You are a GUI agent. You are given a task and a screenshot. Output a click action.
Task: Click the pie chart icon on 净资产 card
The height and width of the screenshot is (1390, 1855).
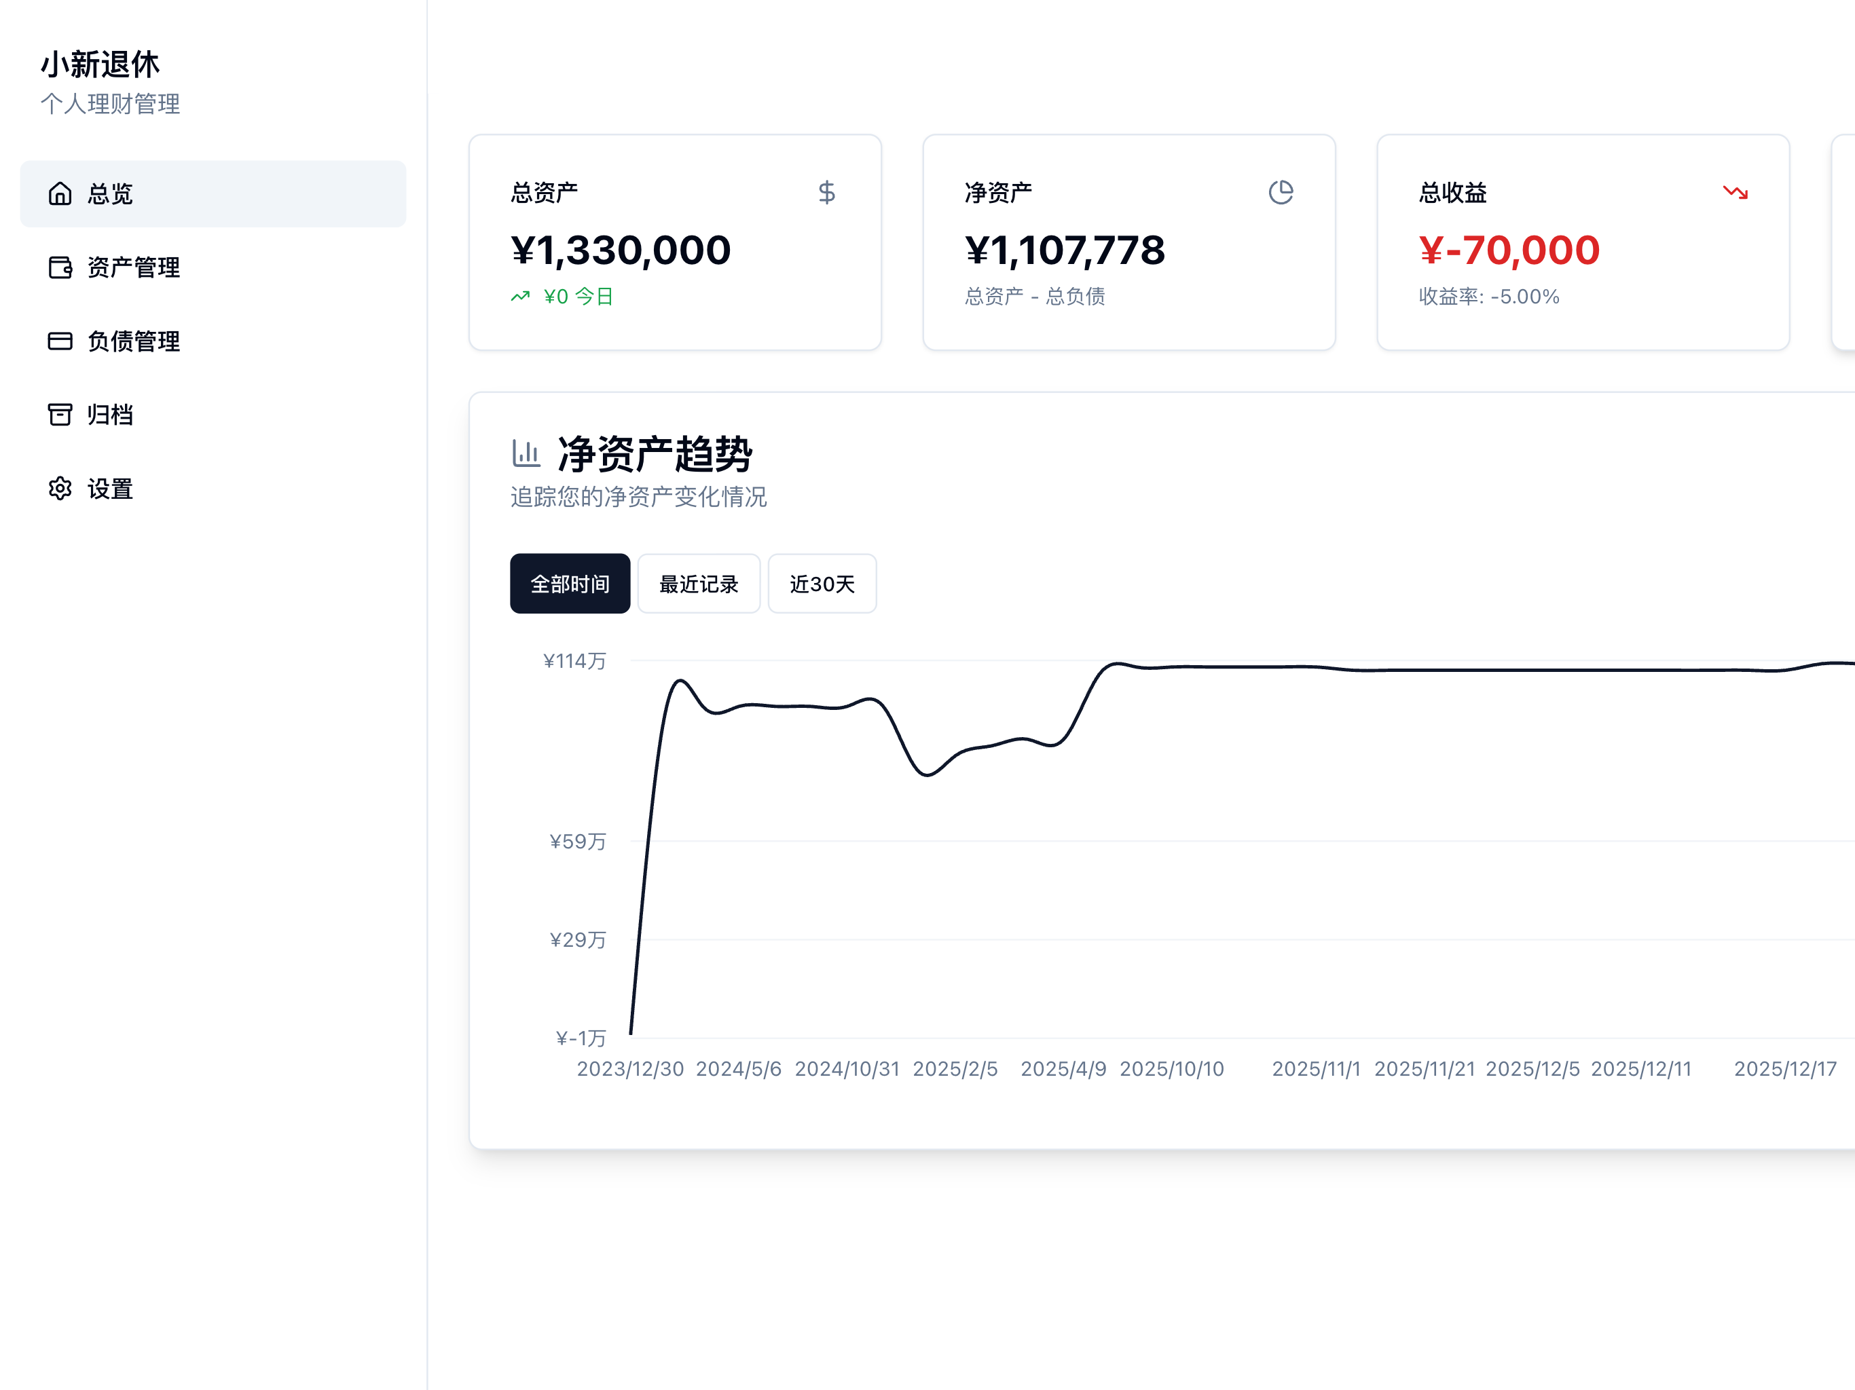tap(1281, 193)
